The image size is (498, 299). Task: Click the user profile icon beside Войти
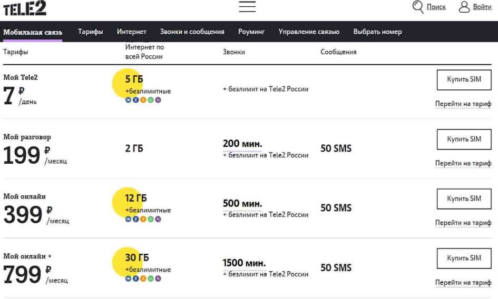click(x=464, y=7)
